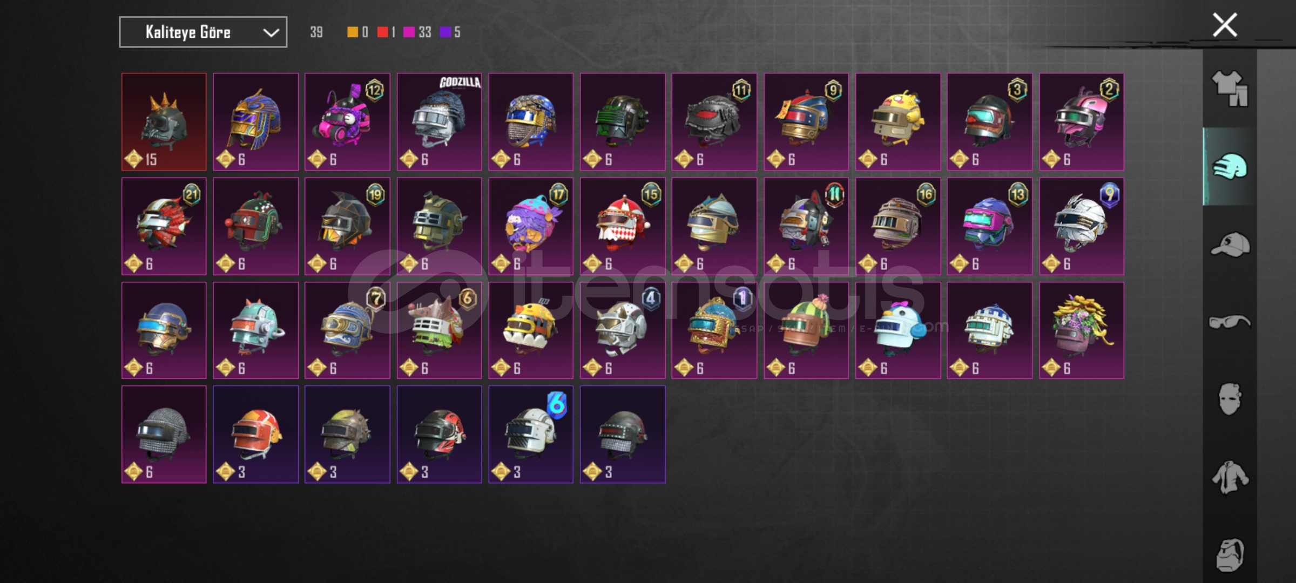Open the jacket category icon in sidebar
The image size is (1296, 583).
[1230, 477]
